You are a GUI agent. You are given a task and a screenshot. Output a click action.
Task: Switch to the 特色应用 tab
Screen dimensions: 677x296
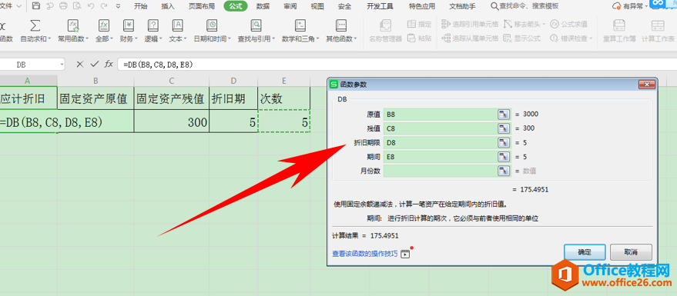point(422,6)
